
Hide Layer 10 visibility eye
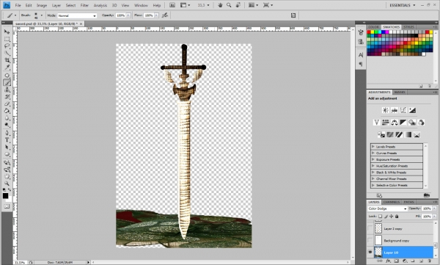pos(370,252)
